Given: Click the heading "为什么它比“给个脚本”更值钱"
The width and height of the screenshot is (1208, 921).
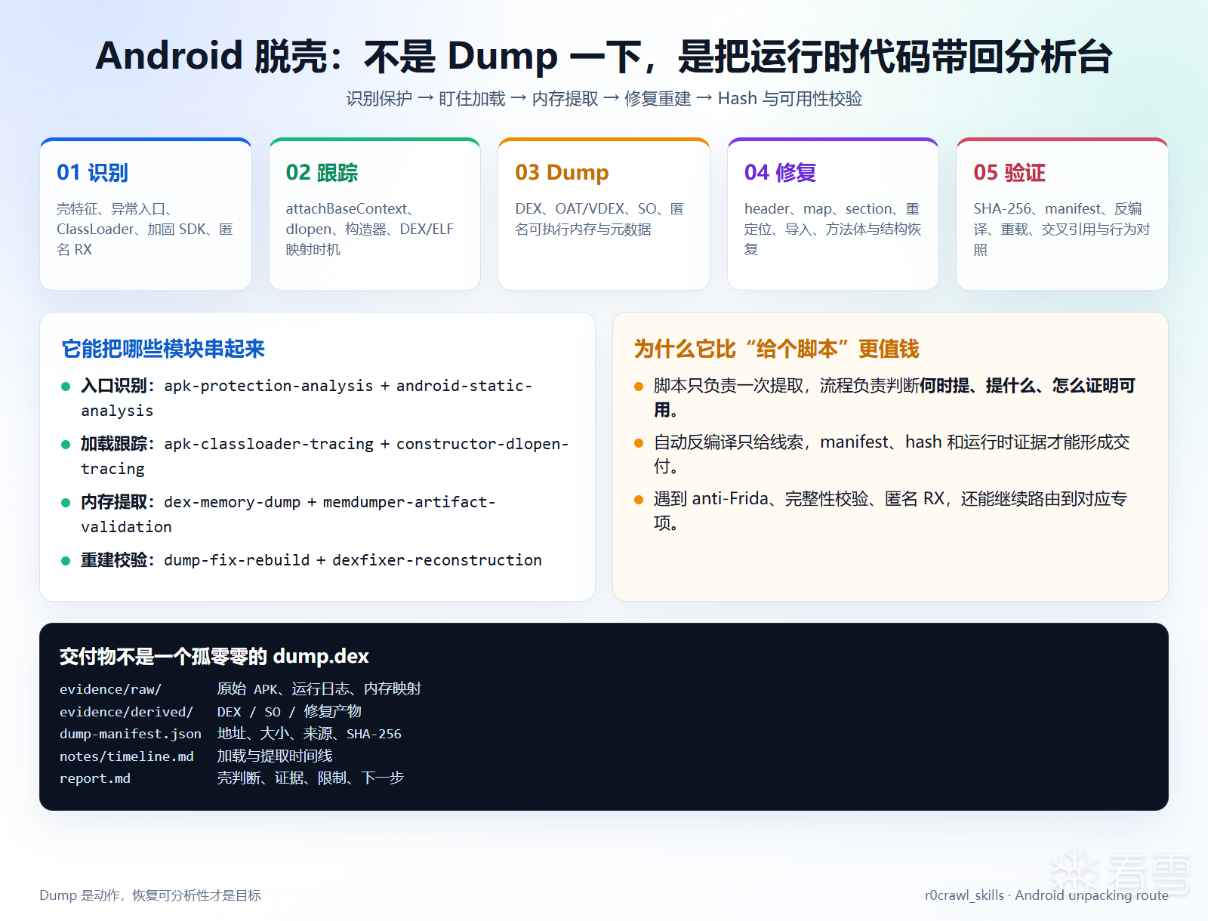Looking at the screenshot, I should tap(776, 349).
